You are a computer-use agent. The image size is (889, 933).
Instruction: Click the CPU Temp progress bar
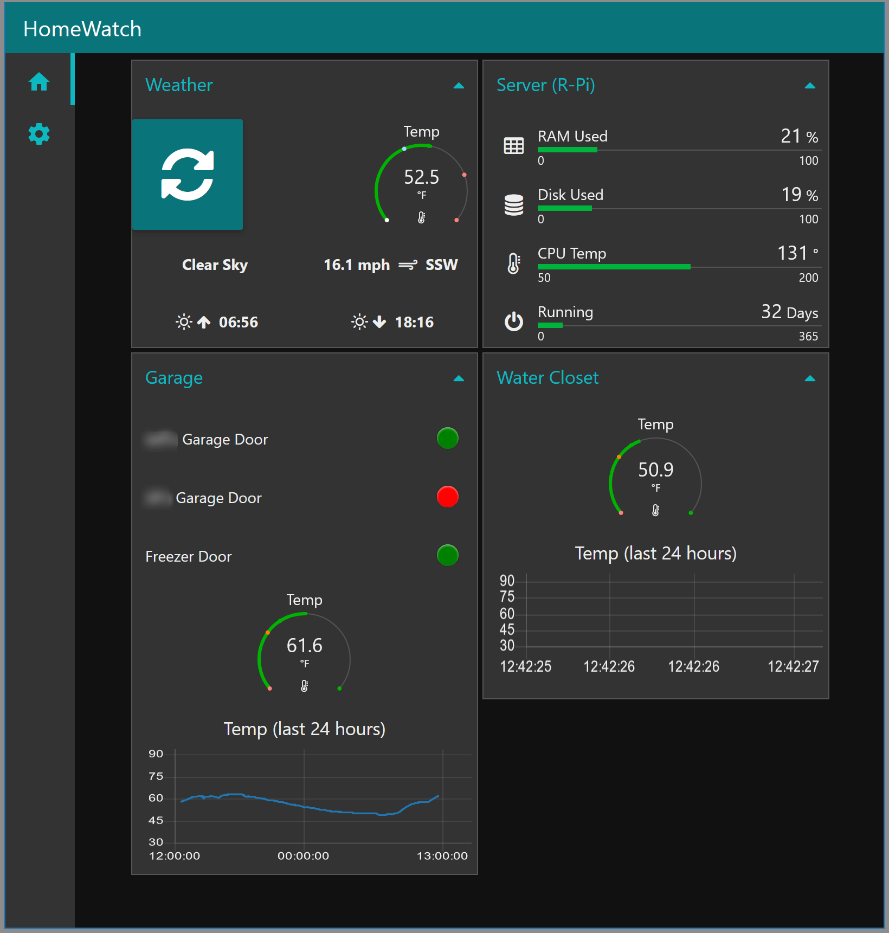tap(679, 267)
